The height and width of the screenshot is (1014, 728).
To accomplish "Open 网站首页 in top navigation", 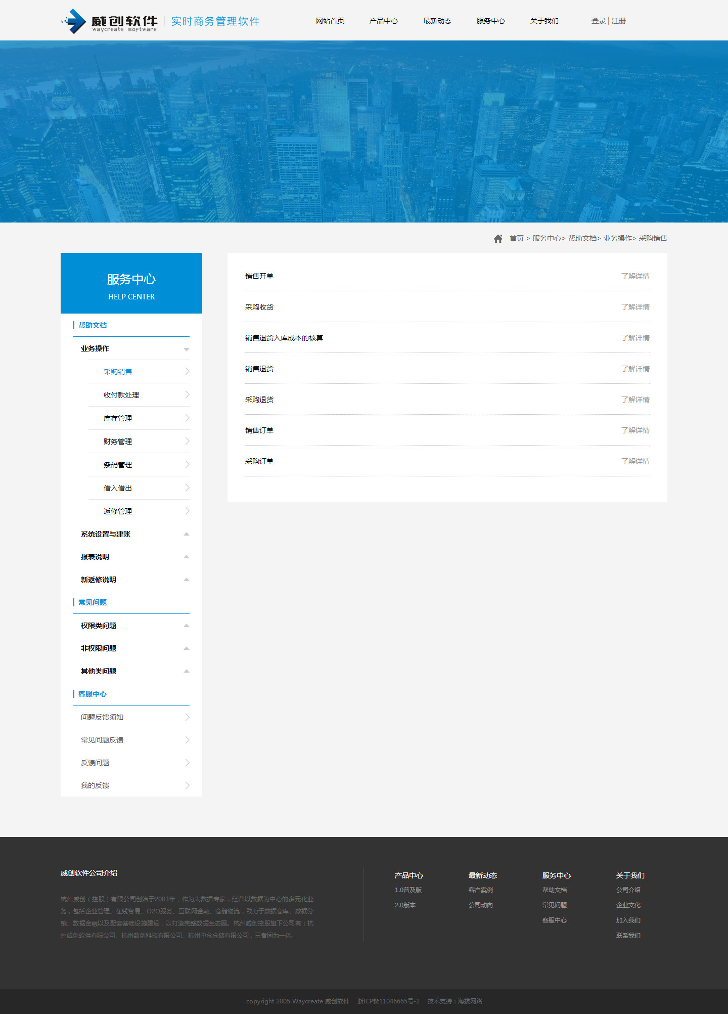I will tap(330, 21).
